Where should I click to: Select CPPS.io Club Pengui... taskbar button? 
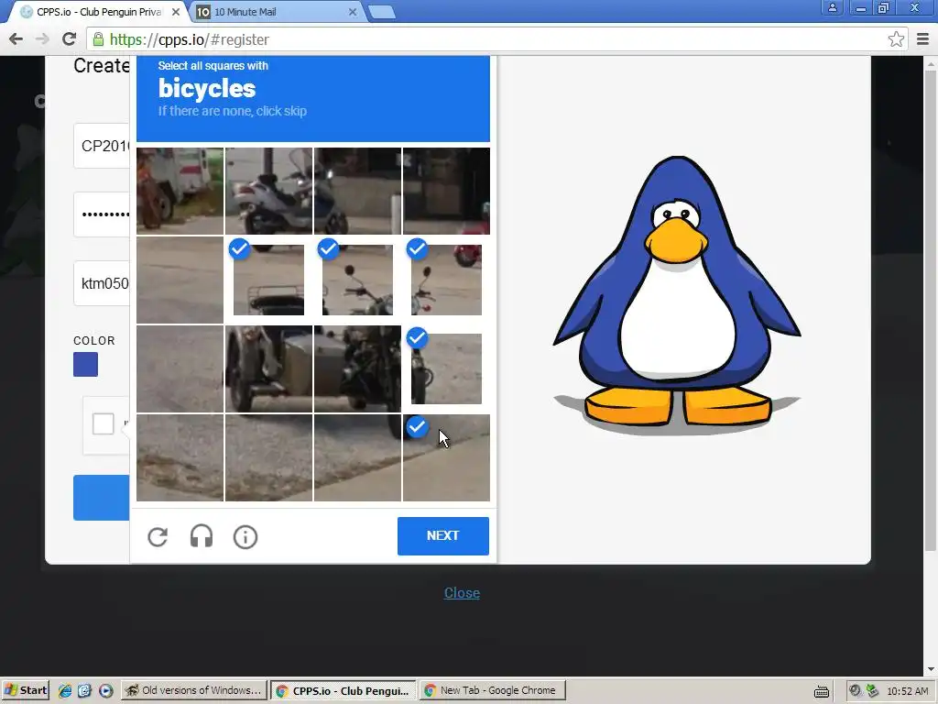click(344, 690)
